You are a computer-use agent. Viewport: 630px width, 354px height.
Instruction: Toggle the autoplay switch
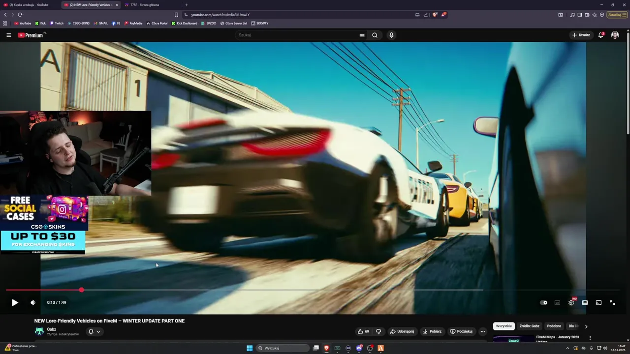[x=543, y=302]
